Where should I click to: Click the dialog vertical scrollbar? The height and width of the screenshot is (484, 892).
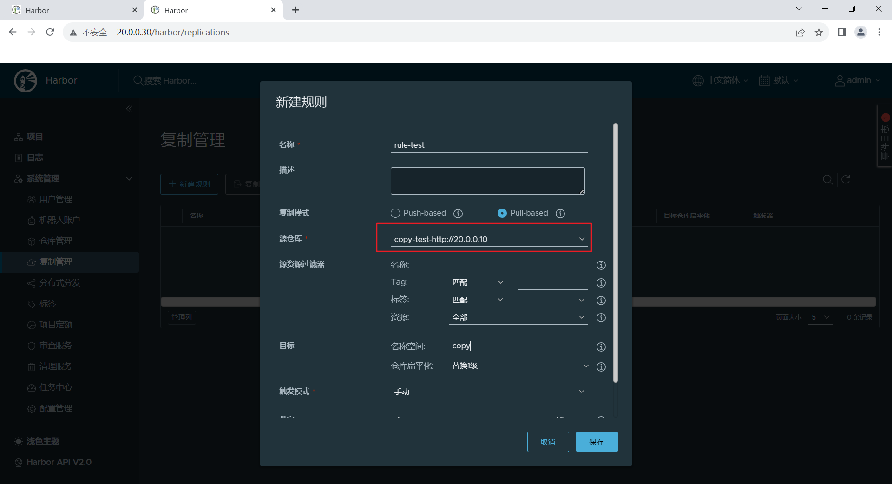click(x=616, y=253)
